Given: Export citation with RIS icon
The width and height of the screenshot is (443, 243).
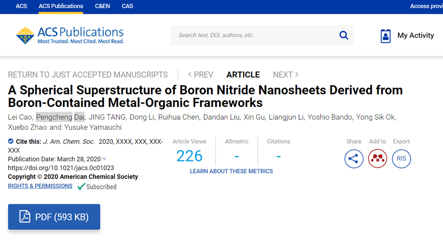Looking at the screenshot, I should tap(401, 158).
